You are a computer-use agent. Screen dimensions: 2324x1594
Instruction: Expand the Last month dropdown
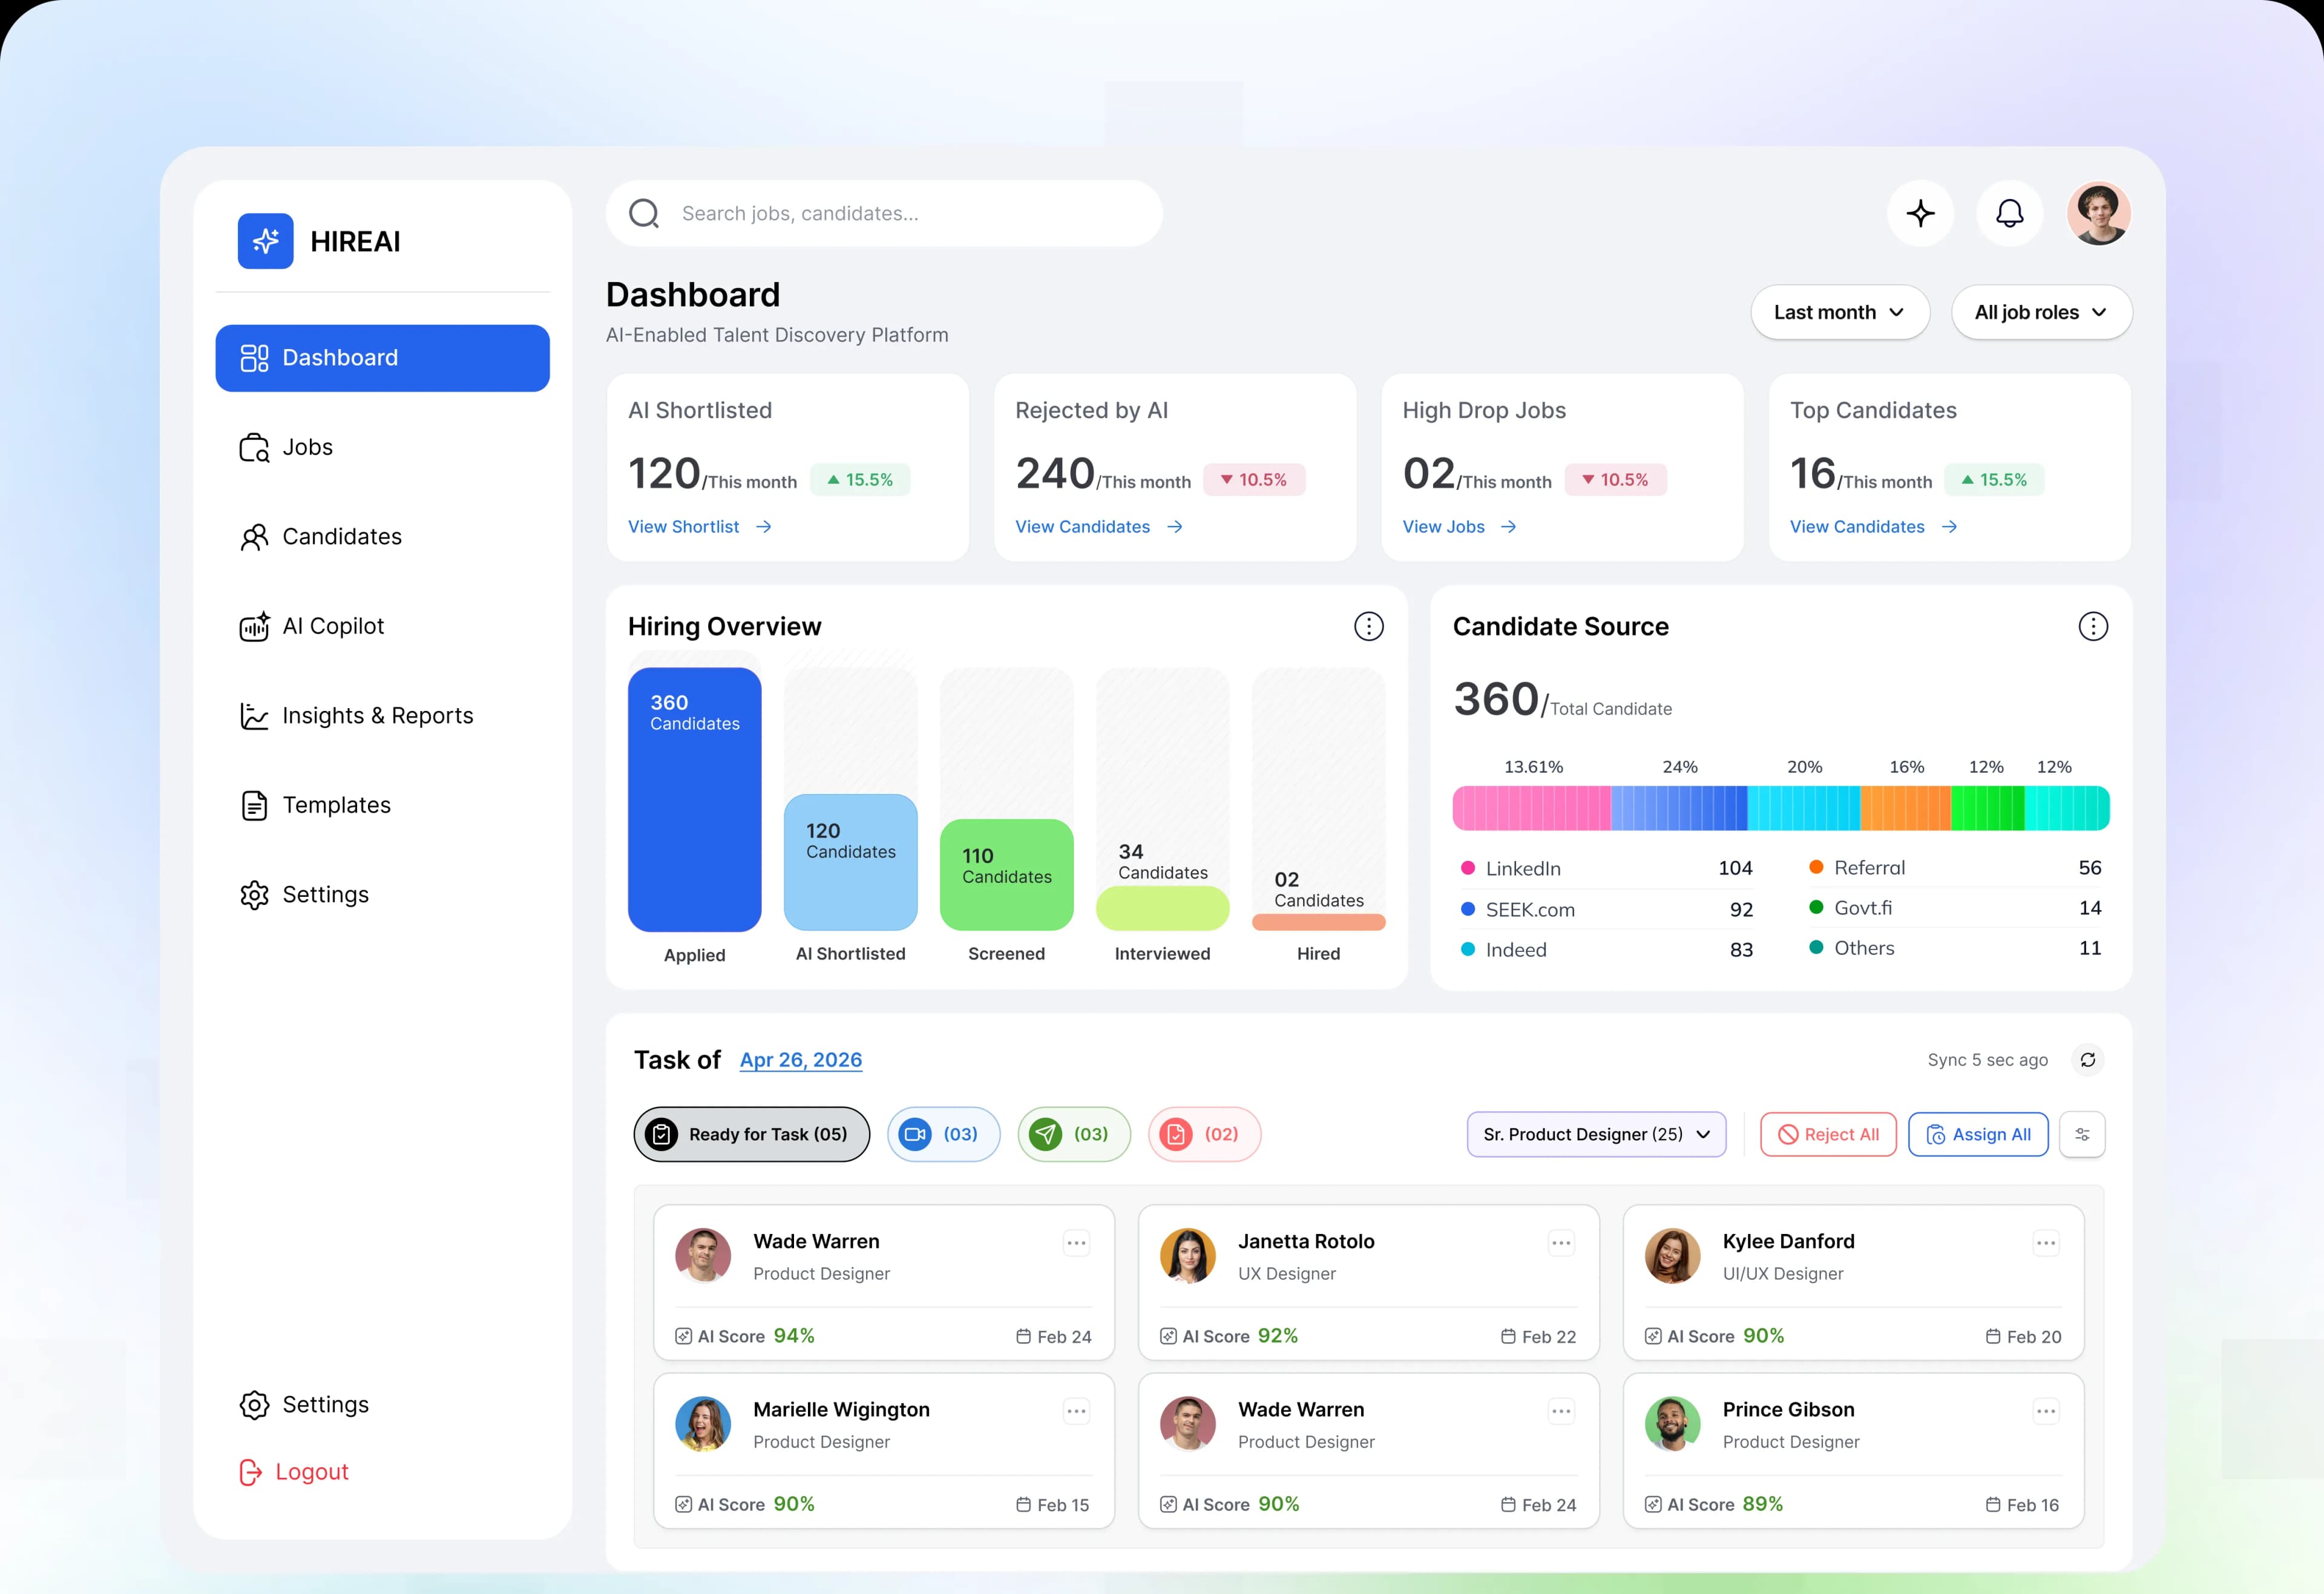(1840, 312)
